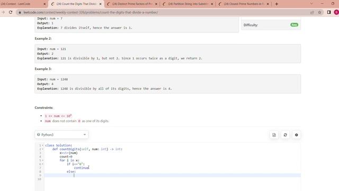Click the "count=0" line of code
The height and width of the screenshot is (191, 339).
tap(66, 157)
